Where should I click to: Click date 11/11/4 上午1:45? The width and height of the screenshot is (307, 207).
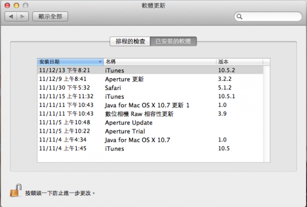click(63, 149)
